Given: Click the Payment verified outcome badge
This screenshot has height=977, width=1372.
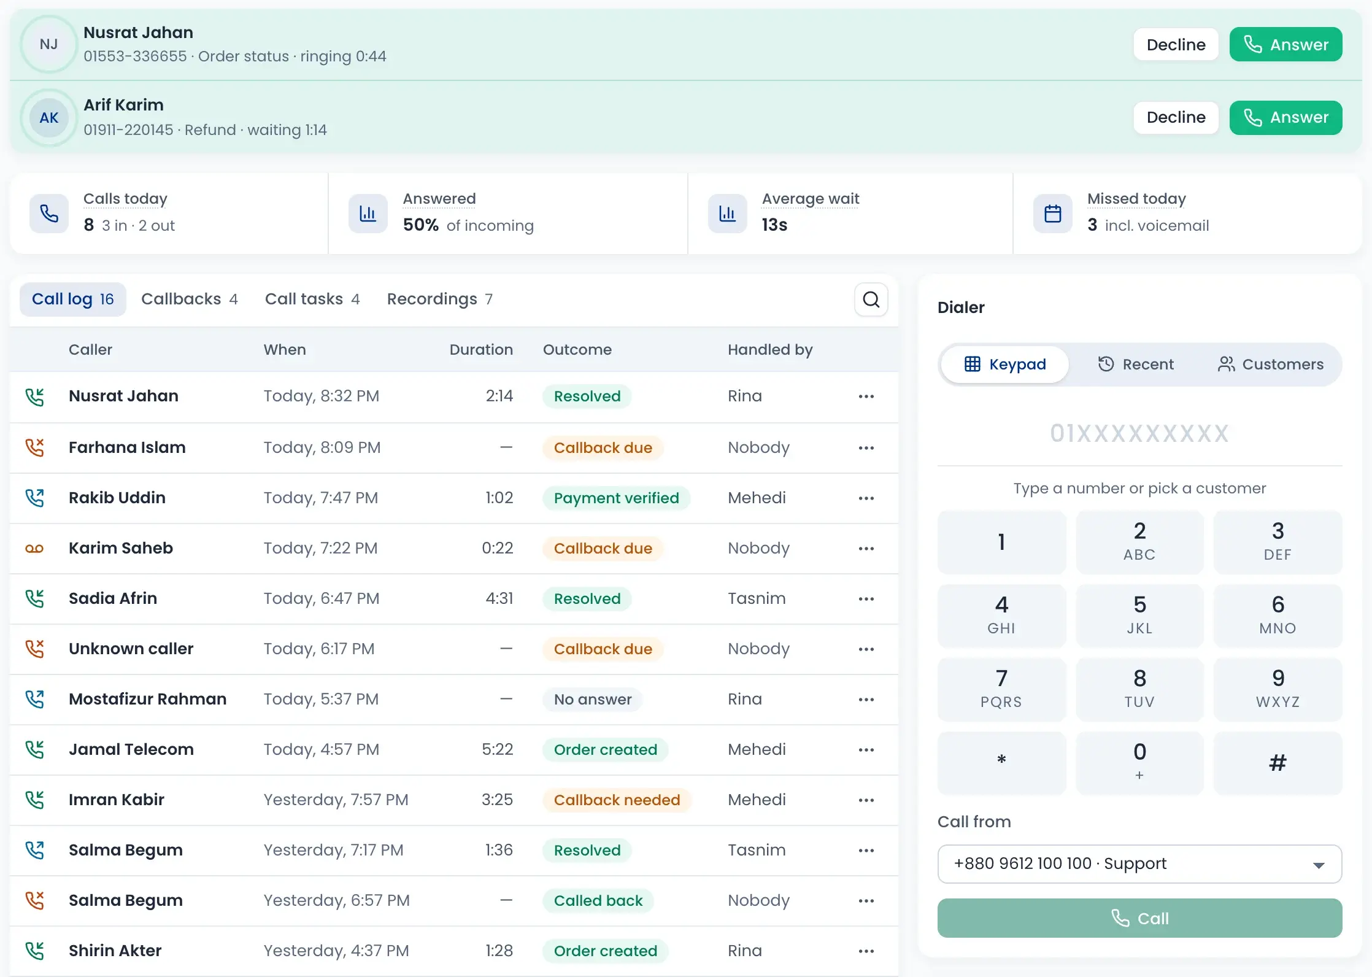Looking at the screenshot, I should pos(616,498).
